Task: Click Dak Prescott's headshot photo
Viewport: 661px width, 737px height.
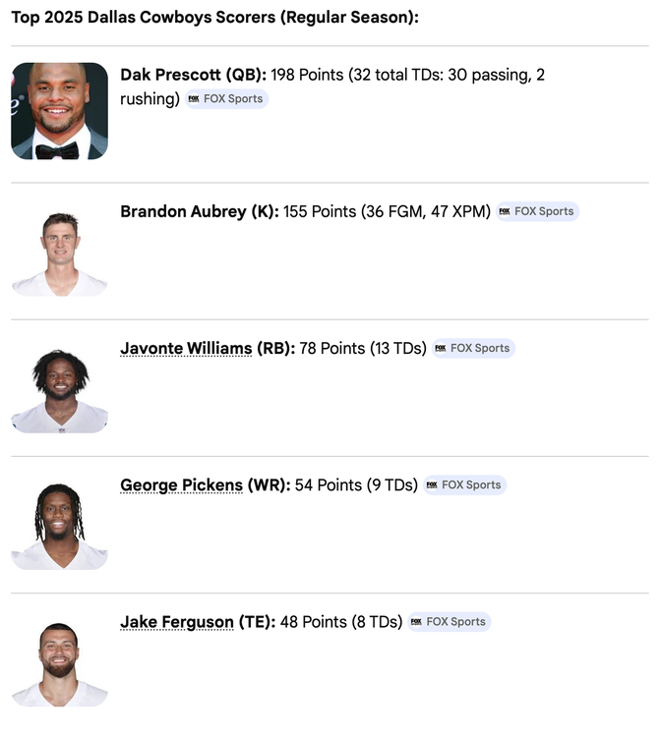Action: (x=59, y=111)
